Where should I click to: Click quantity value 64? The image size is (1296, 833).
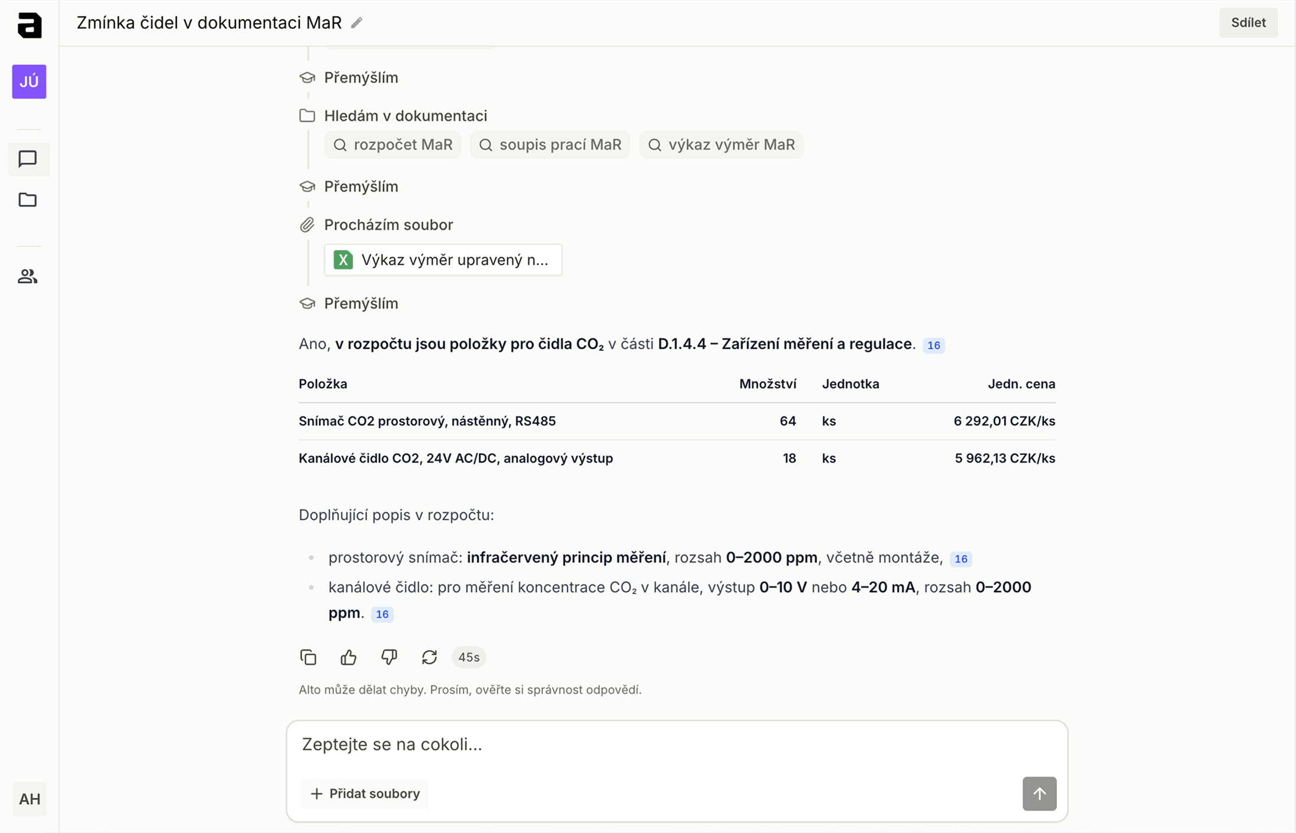(788, 421)
